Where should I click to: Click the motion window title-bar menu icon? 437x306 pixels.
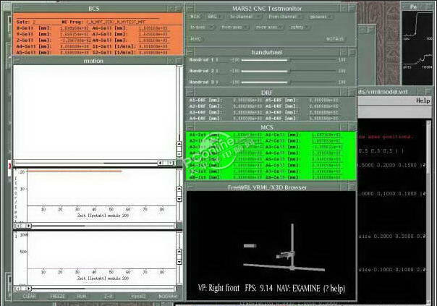[x=17, y=61]
